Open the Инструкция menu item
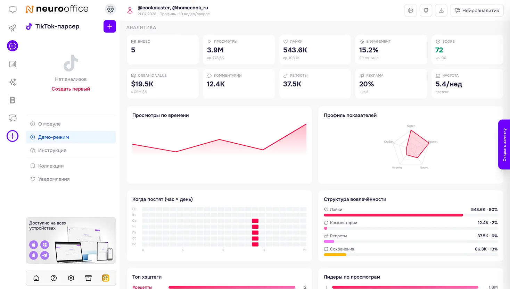 [71, 150]
